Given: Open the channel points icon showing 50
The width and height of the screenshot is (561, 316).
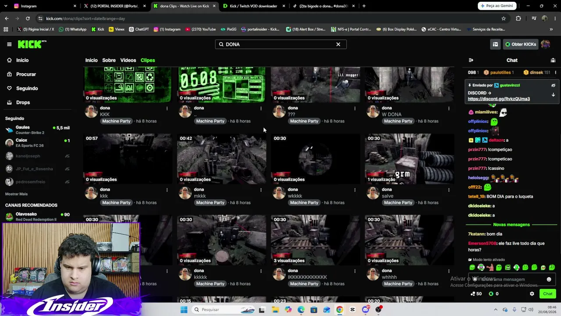Looking at the screenshot, I should pyautogui.click(x=476, y=294).
